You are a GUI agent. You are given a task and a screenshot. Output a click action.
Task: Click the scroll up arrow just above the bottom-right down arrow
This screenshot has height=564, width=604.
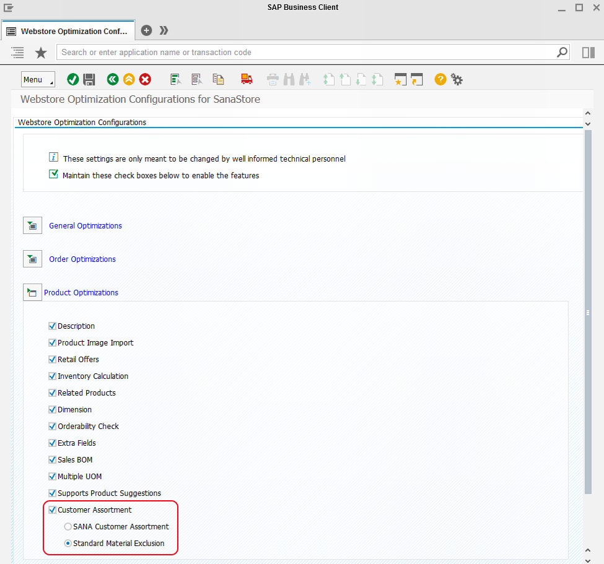click(588, 550)
